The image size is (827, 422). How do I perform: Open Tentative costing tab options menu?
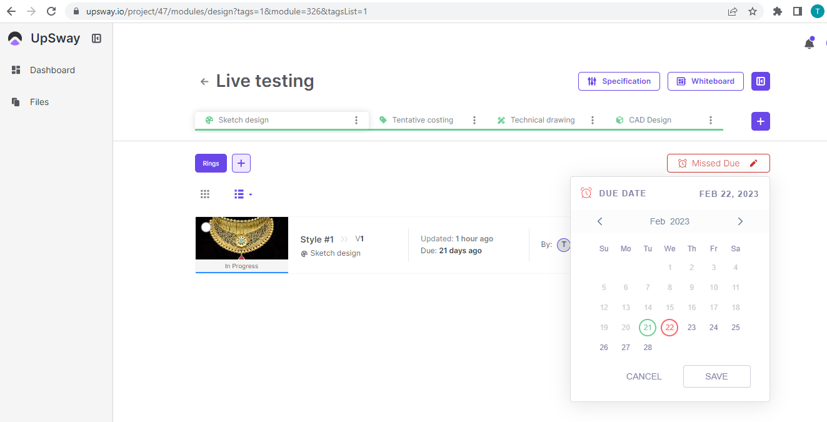[474, 120]
